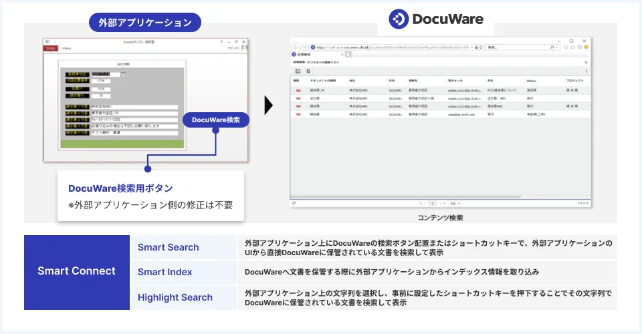Click the PCの請求書について cell
Screen dimensions: 642x334
coord(502,90)
